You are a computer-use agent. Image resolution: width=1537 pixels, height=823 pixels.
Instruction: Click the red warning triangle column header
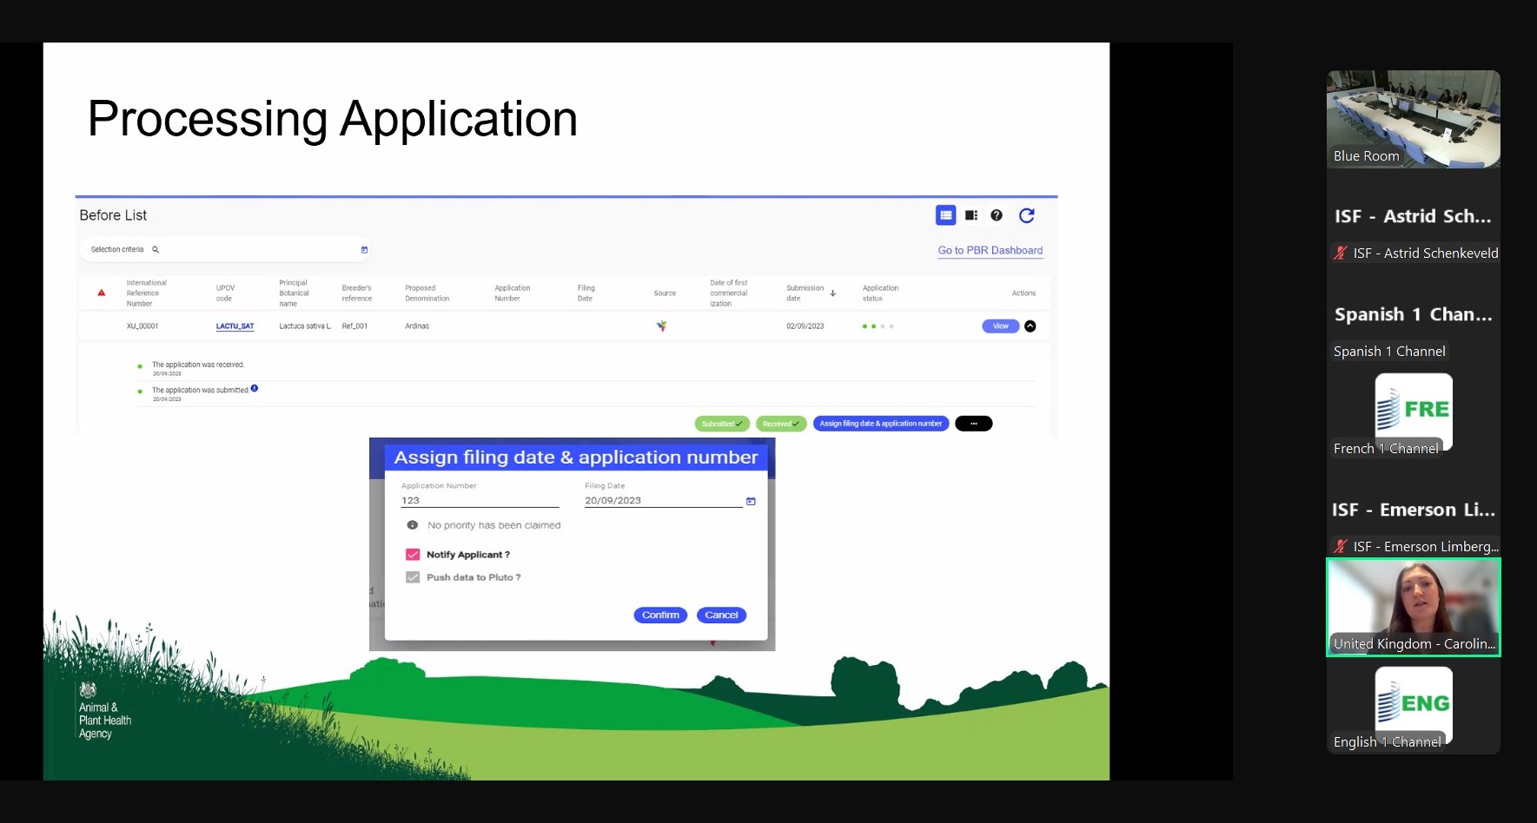(x=102, y=293)
